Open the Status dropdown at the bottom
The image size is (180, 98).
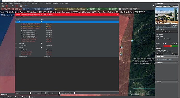(25, 93)
